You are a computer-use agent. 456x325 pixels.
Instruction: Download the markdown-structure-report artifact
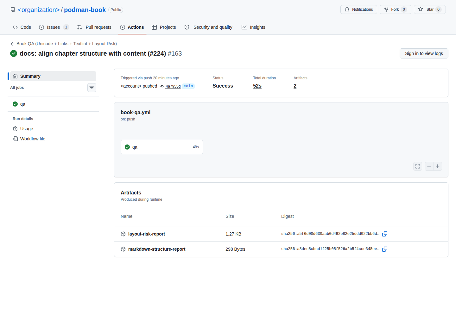[x=157, y=249]
